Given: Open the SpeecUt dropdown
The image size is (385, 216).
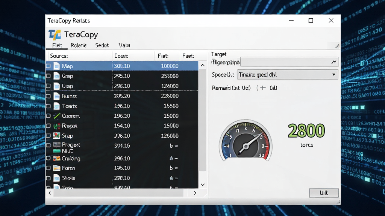Looking at the screenshot, I should tap(288, 75).
